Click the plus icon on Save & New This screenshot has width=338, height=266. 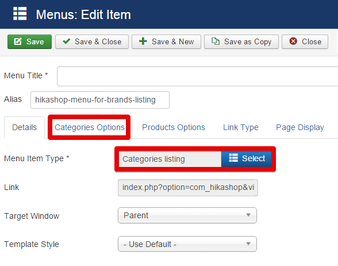tap(143, 41)
